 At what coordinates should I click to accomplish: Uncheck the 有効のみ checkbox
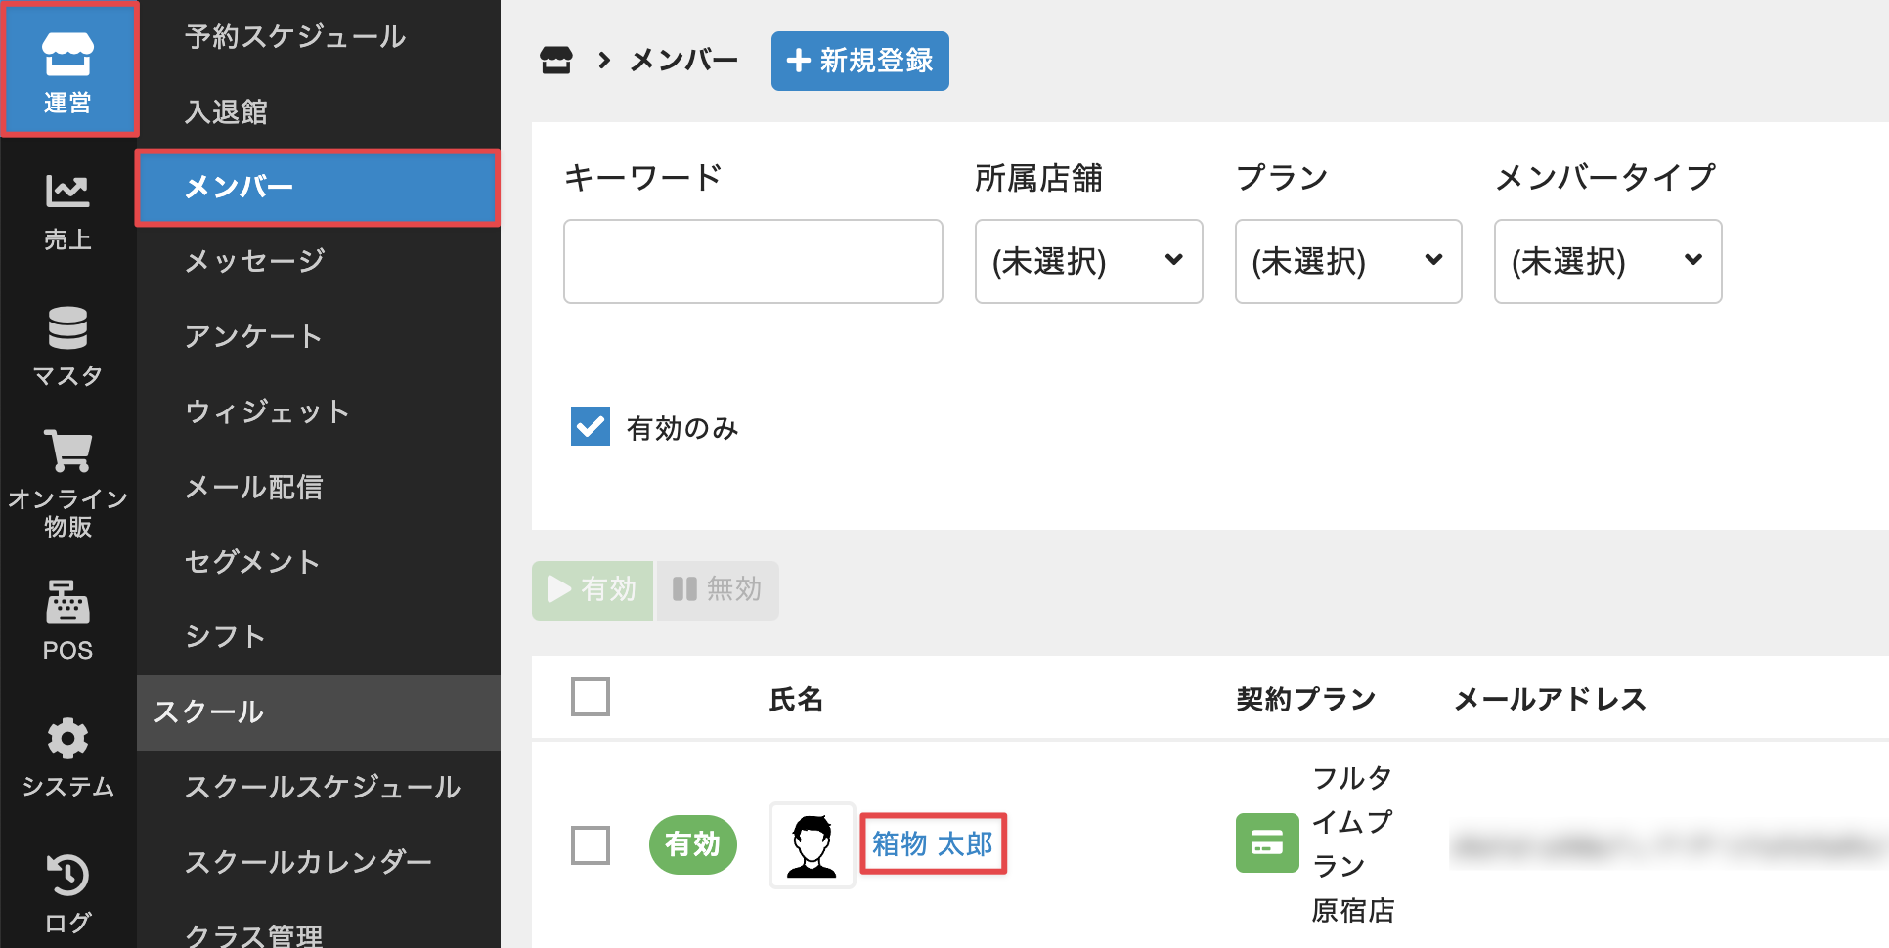click(x=591, y=427)
